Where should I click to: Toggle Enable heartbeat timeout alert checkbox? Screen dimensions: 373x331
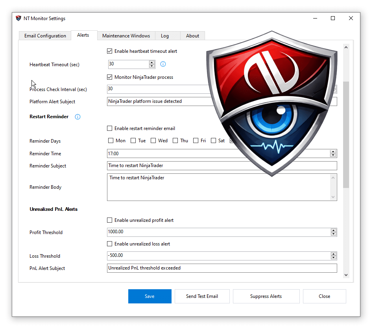point(109,51)
